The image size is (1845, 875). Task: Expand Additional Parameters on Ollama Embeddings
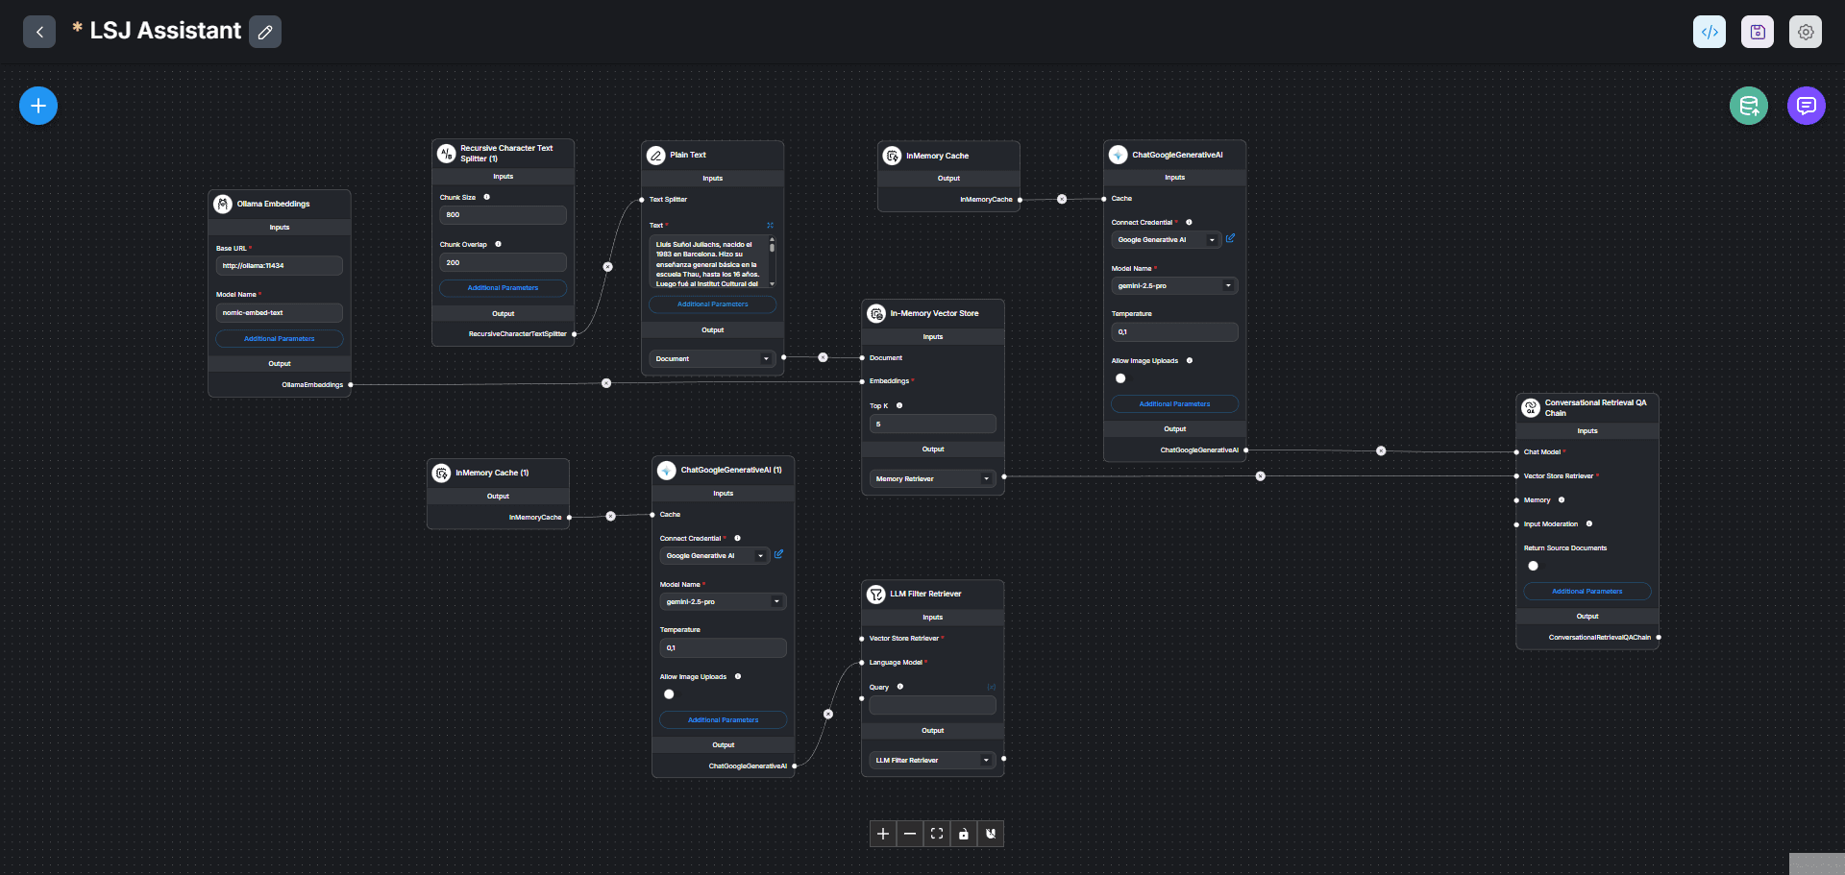[x=279, y=338]
